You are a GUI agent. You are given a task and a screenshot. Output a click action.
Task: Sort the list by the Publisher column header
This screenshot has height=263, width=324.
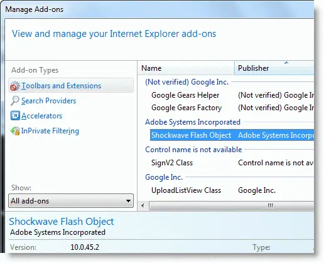[274, 68]
